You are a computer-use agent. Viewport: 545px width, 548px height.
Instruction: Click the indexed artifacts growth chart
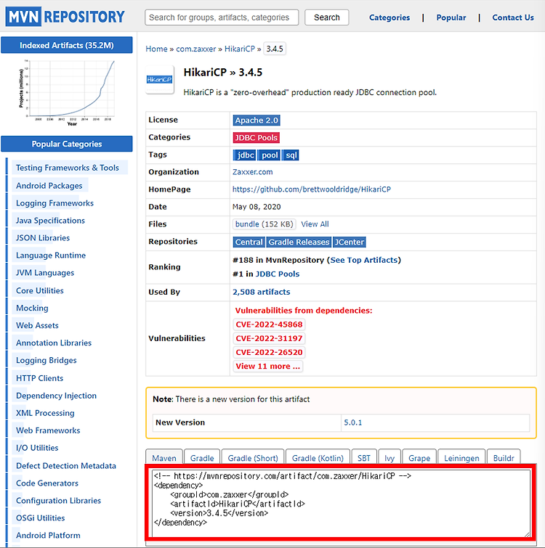67,92
